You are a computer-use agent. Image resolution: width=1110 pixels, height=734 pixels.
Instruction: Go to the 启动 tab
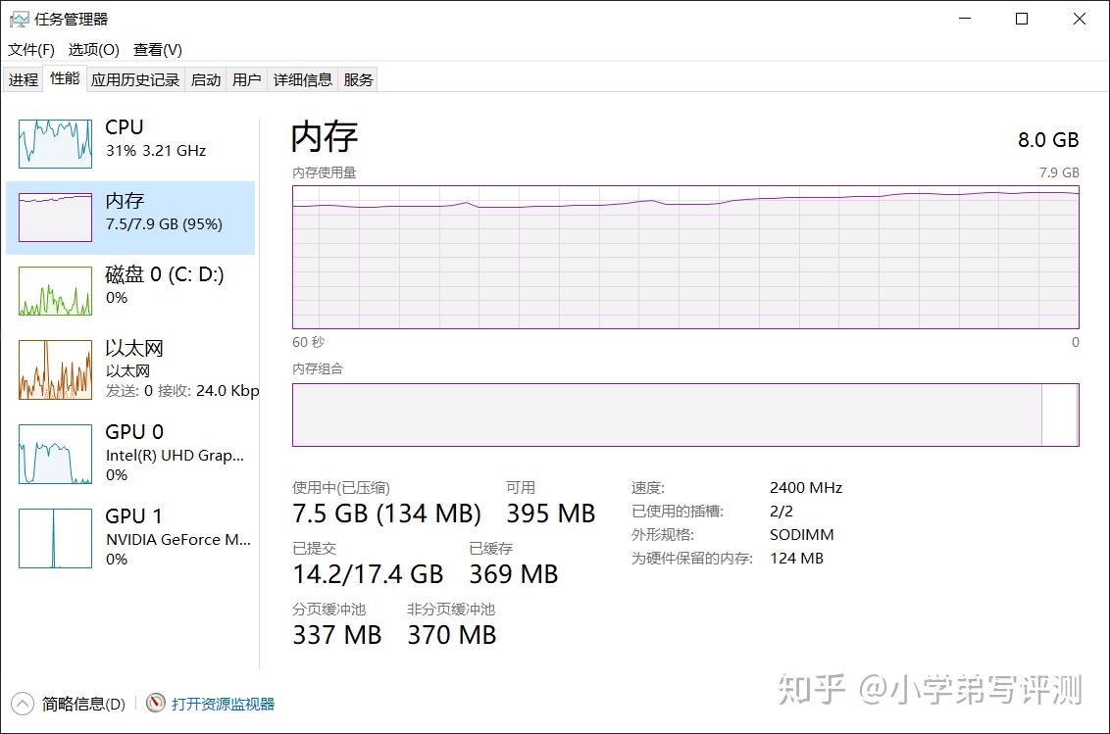[x=206, y=80]
